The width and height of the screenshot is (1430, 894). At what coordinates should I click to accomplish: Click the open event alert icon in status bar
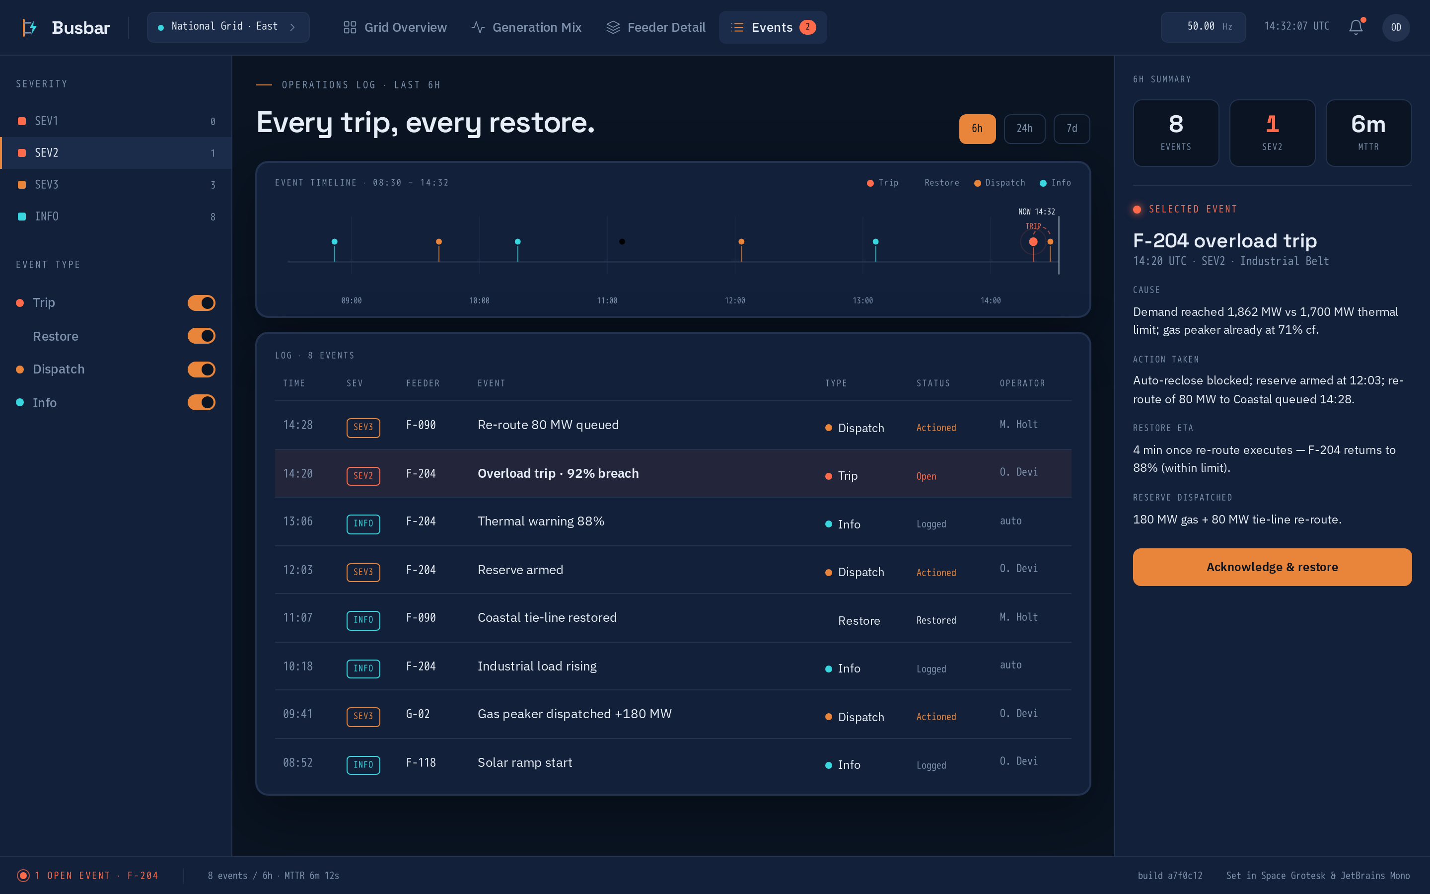[23, 876]
